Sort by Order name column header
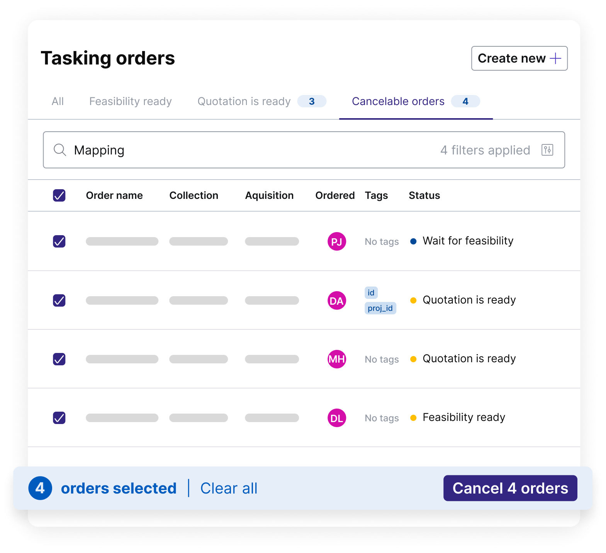606x553 pixels. coord(114,195)
